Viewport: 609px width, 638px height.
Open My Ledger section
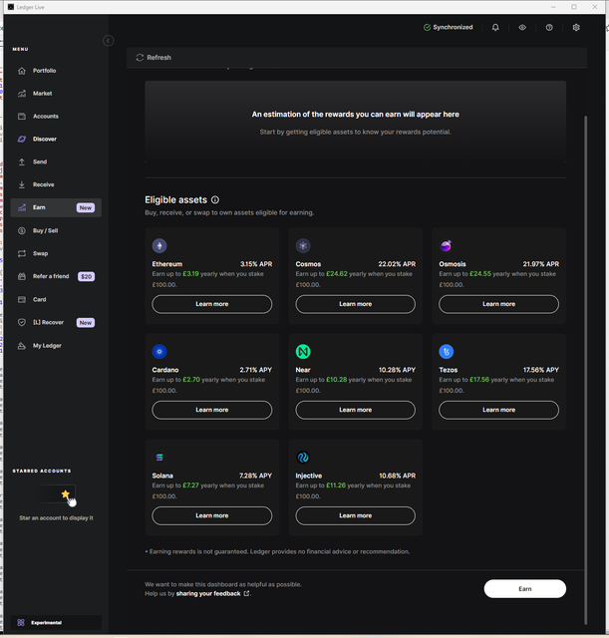pyautogui.click(x=56, y=346)
